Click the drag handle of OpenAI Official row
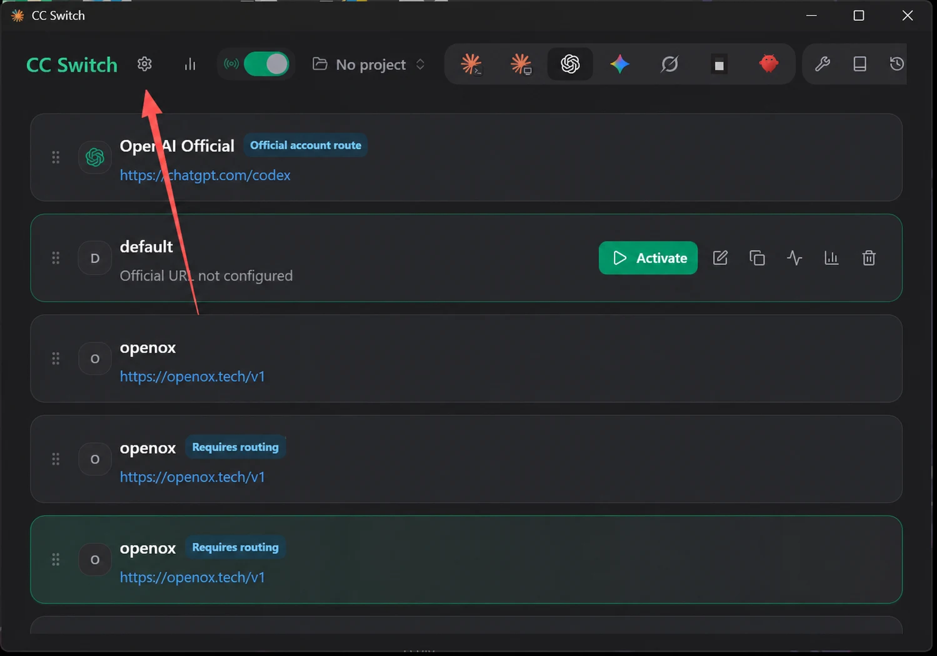The image size is (937, 656). (x=56, y=157)
